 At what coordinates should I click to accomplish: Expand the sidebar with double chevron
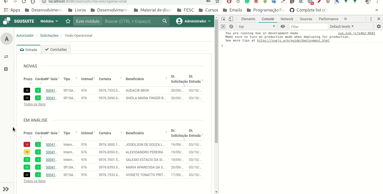point(6,189)
